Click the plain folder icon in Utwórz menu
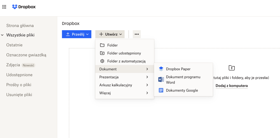Image resolution: width=280 pixels, height=138 pixels. click(102, 45)
